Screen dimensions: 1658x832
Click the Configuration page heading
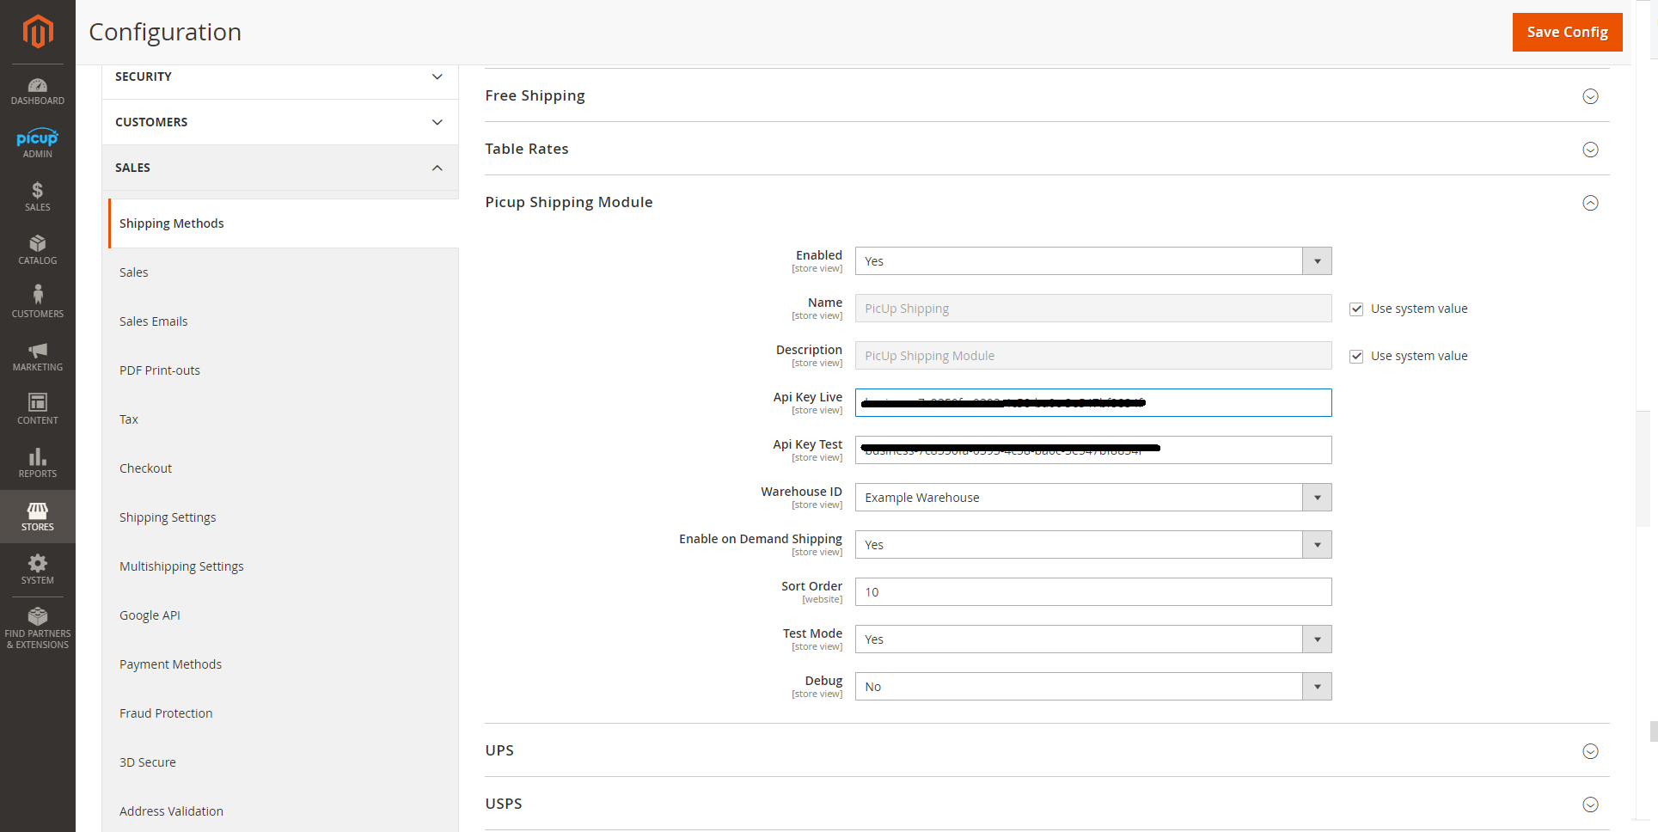[165, 32]
